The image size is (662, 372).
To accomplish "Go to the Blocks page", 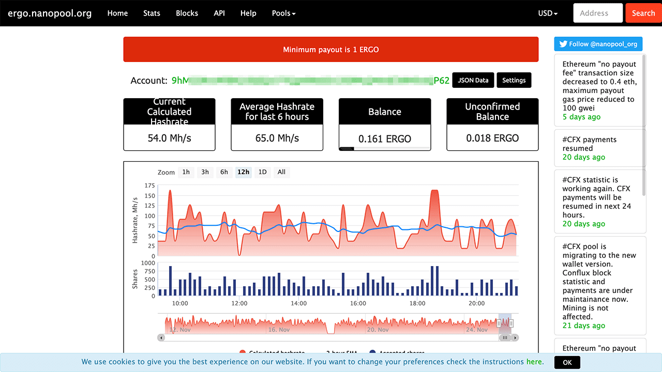I will [x=187, y=13].
